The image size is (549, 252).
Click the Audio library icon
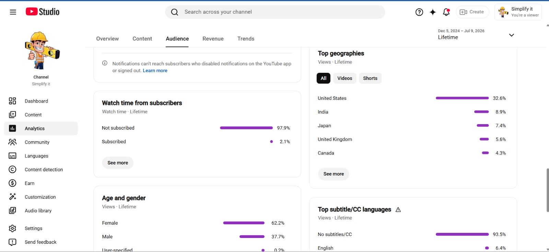click(12, 210)
